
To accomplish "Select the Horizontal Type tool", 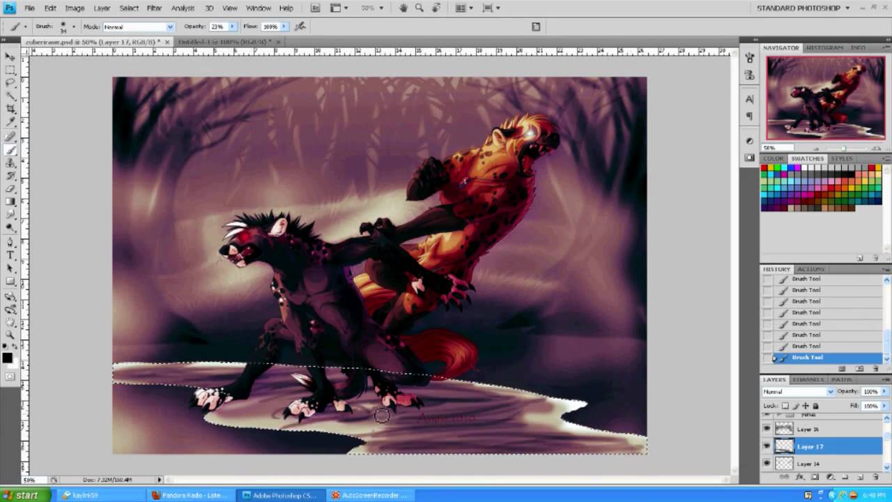I will [x=10, y=256].
